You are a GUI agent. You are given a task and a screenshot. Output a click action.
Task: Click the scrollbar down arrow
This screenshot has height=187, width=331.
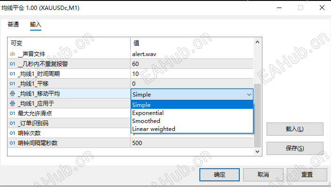257,152
